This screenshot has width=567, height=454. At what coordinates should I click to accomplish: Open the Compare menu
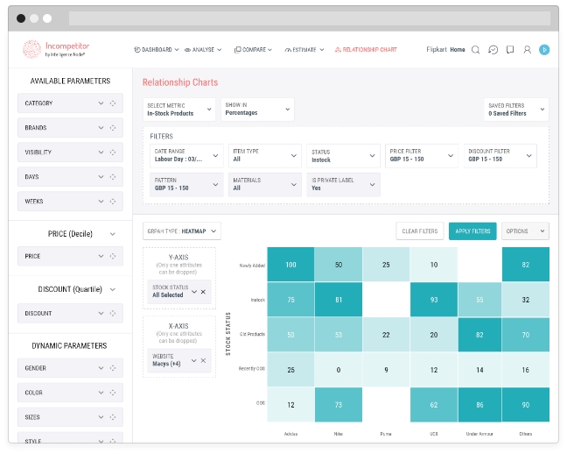click(253, 50)
